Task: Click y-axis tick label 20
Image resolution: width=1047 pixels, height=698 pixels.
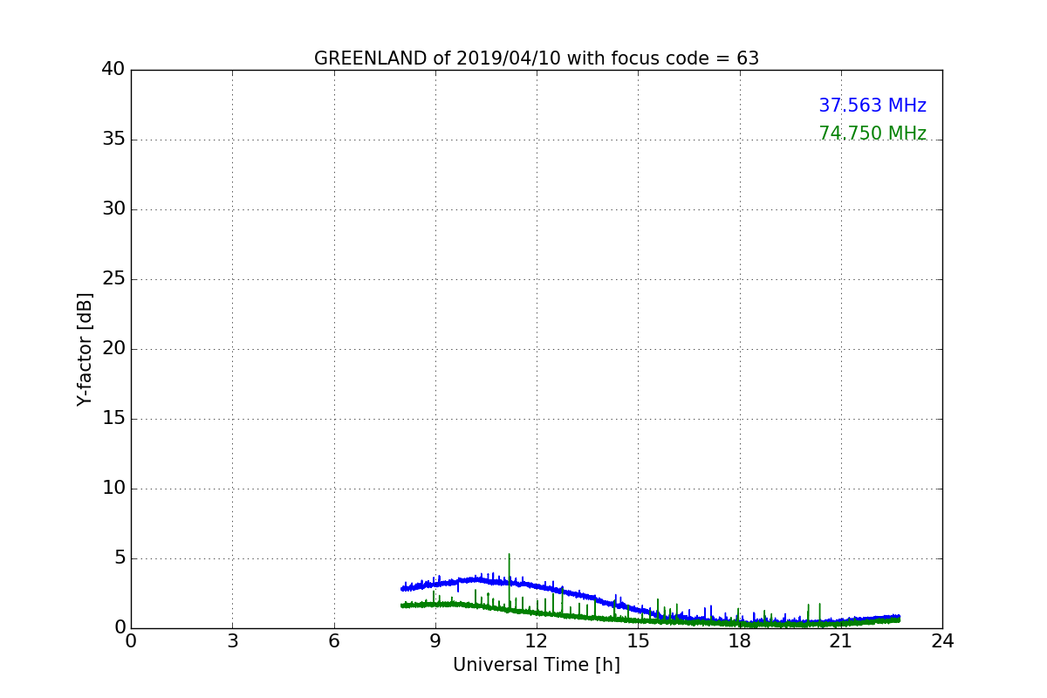Action: pyautogui.click(x=113, y=349)
